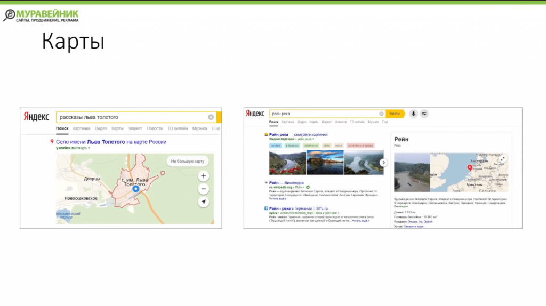Viewport: 546px width, 306px height.
Task: Select Карты tab in Толстого search
Action: coord(117,128)
